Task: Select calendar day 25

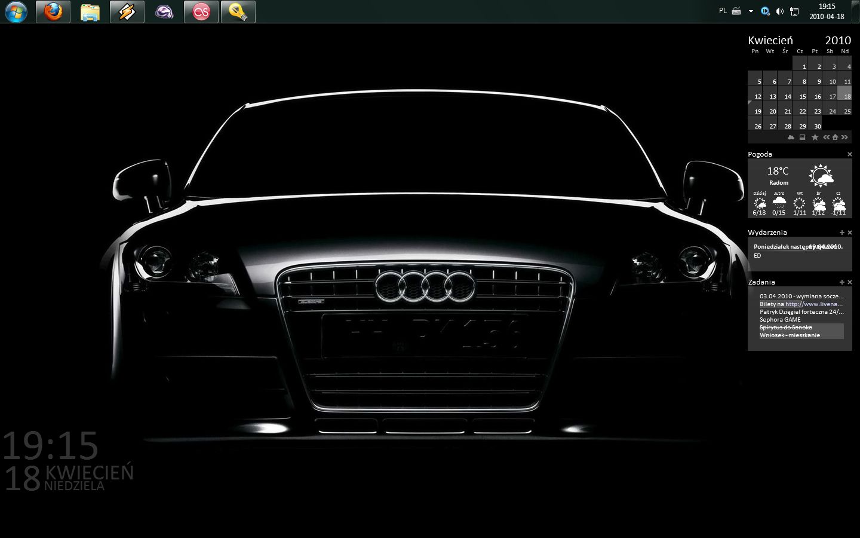Action: click(x=844, y=108)
